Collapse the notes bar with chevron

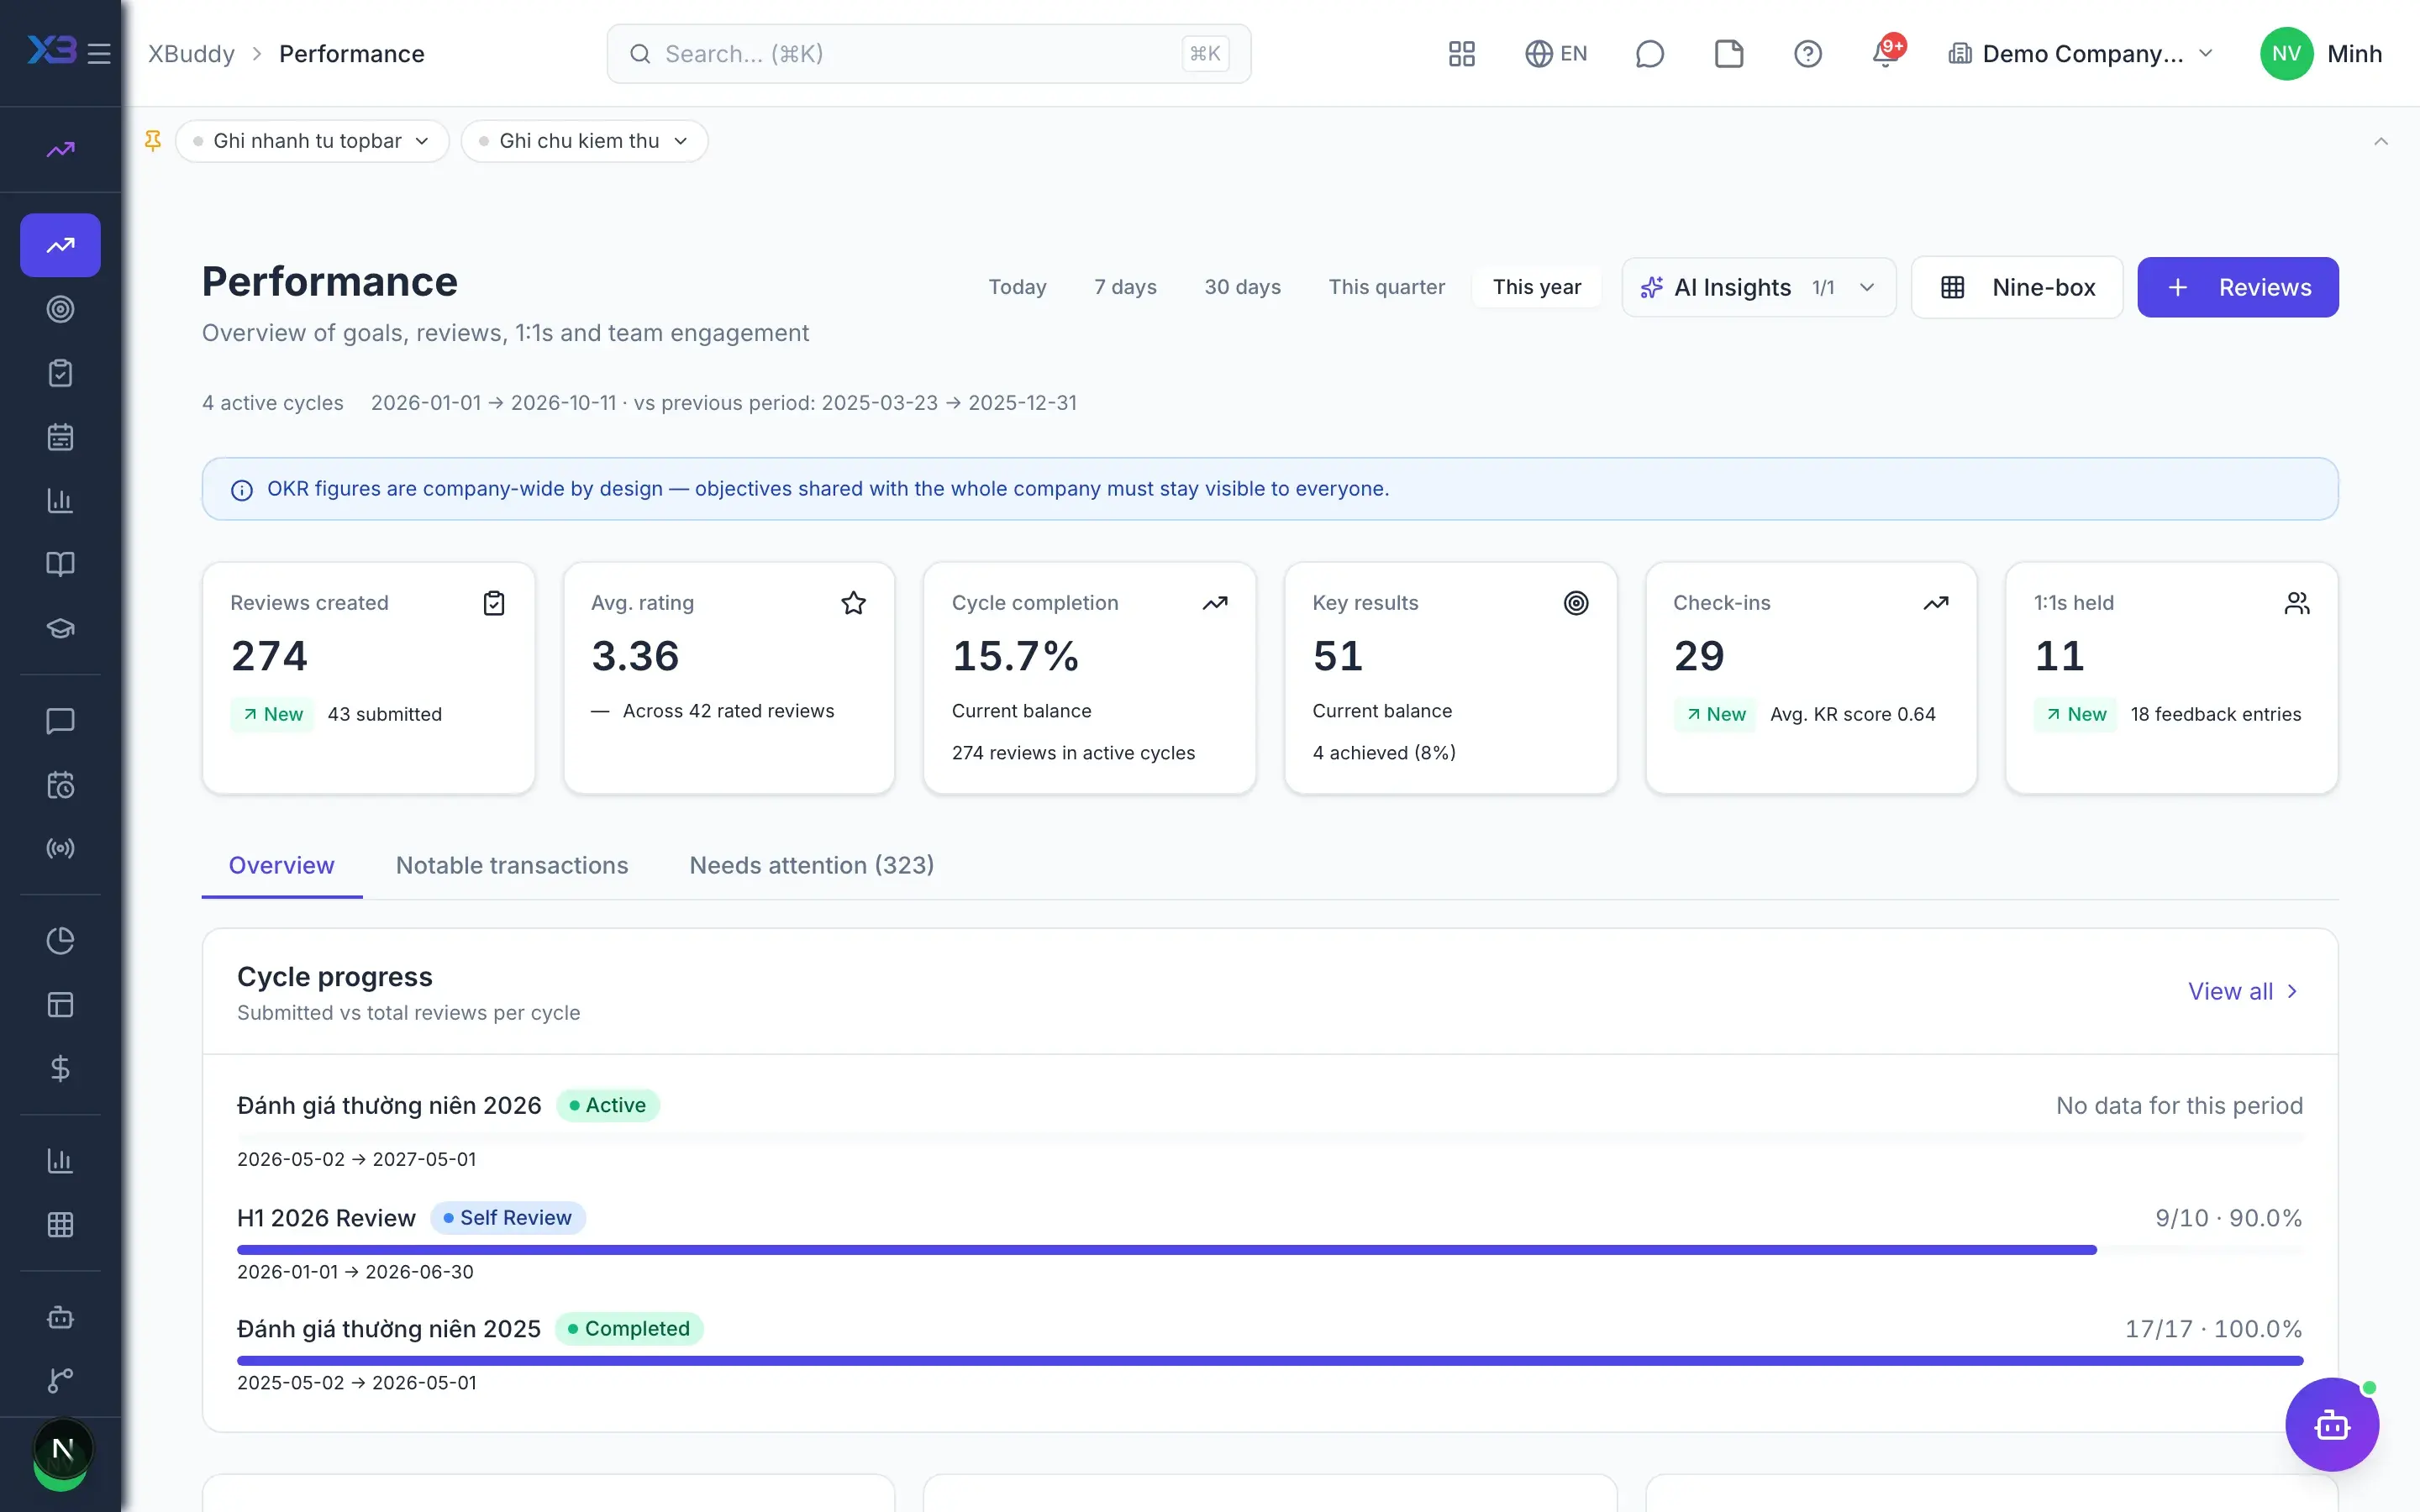[x=2380, y=141]
